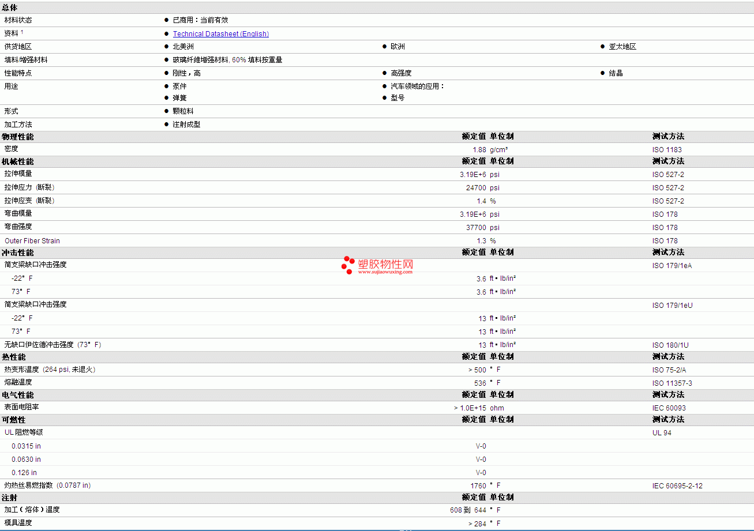Click the melting temperature value 536
This screenshot has height=531, width=754.
(x=480, y=383)
